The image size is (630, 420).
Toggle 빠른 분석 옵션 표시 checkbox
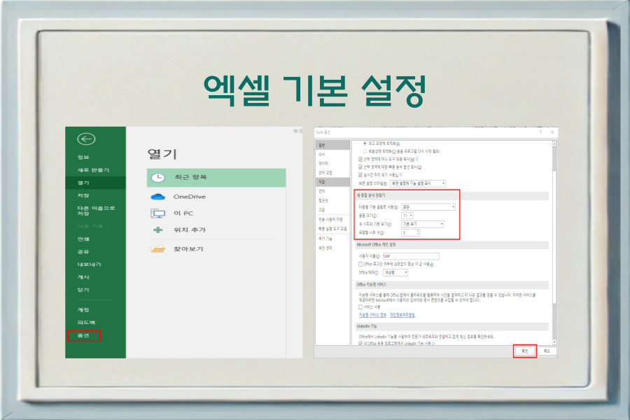pos(360,167)
